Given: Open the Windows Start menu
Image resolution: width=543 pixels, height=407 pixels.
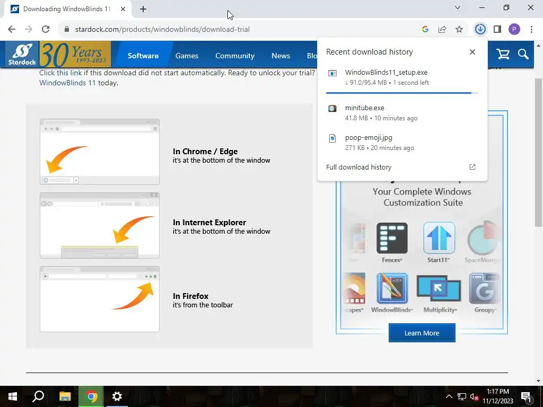Looking at the screenshot, I should [x=13, y=396].
